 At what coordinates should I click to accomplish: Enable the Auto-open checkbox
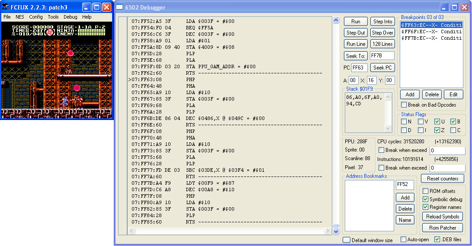click(403, 240)
